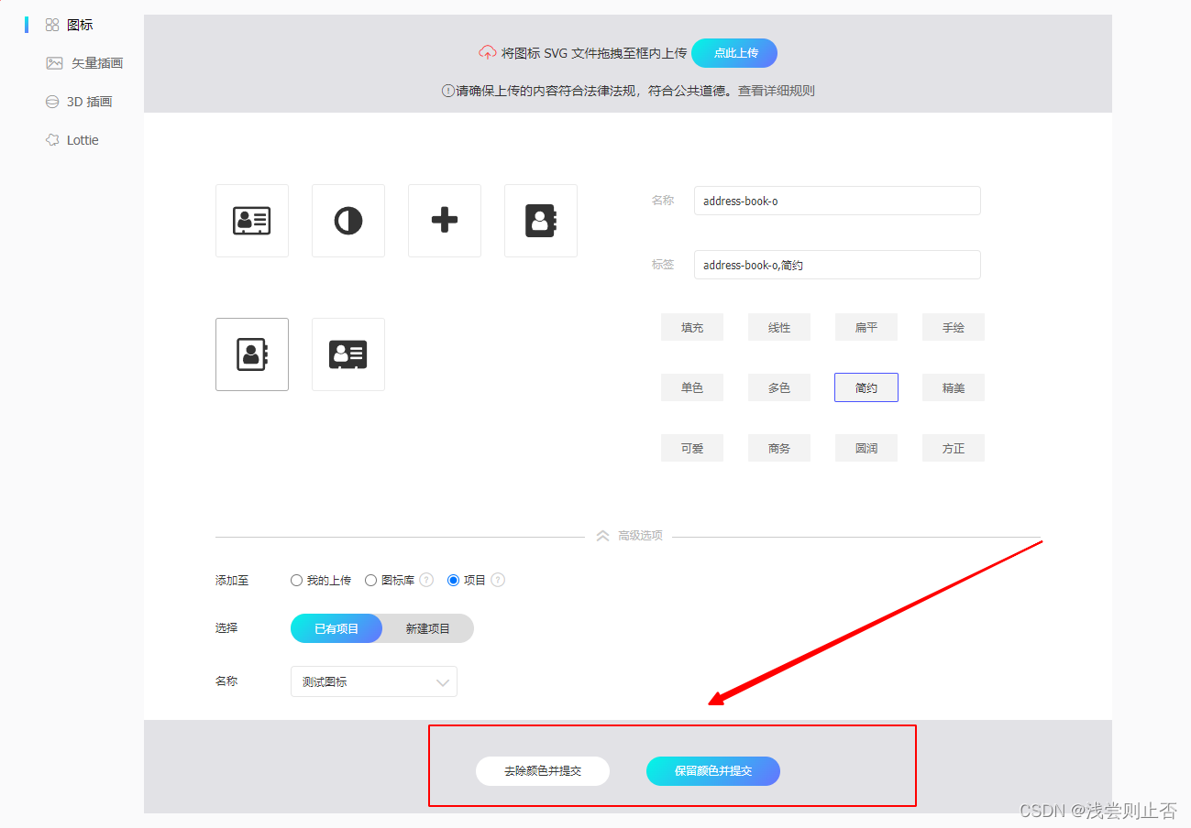Image resolution: width=1191 pixels, height=828 pixels.
Task: Toggle the 手绘 style tag
Action: tap(954, 327)
